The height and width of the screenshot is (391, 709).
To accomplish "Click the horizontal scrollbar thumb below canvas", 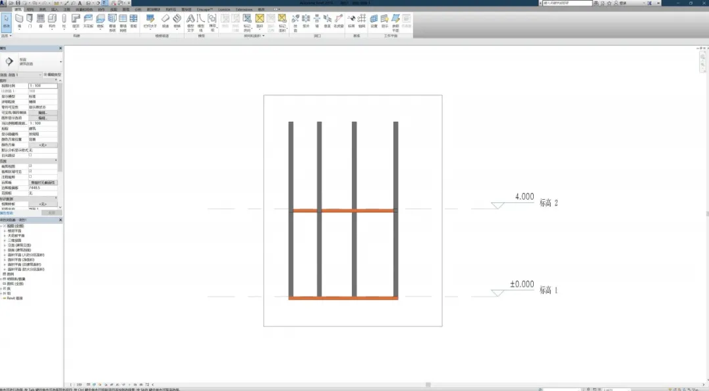I will [x=428, y=384].
